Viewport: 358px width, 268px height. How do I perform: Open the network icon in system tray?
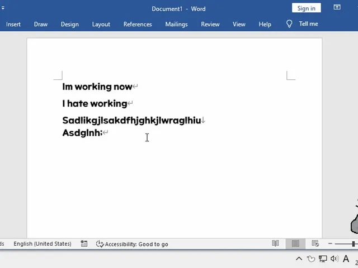(323, 259)
